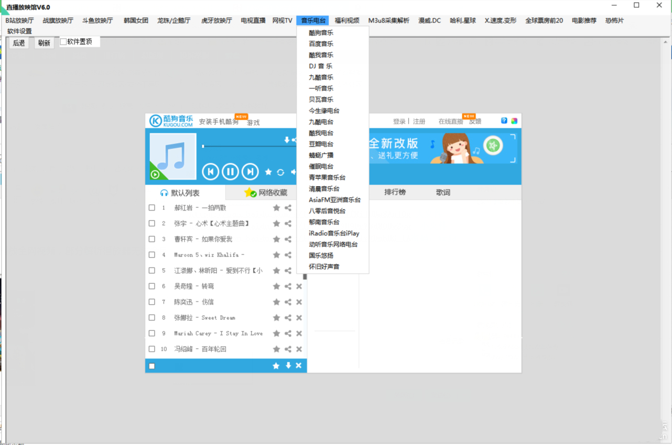Select all songs via bottom bar checkbox
Image resolution: width=672 pixels, height=445 pixels.
151,365
